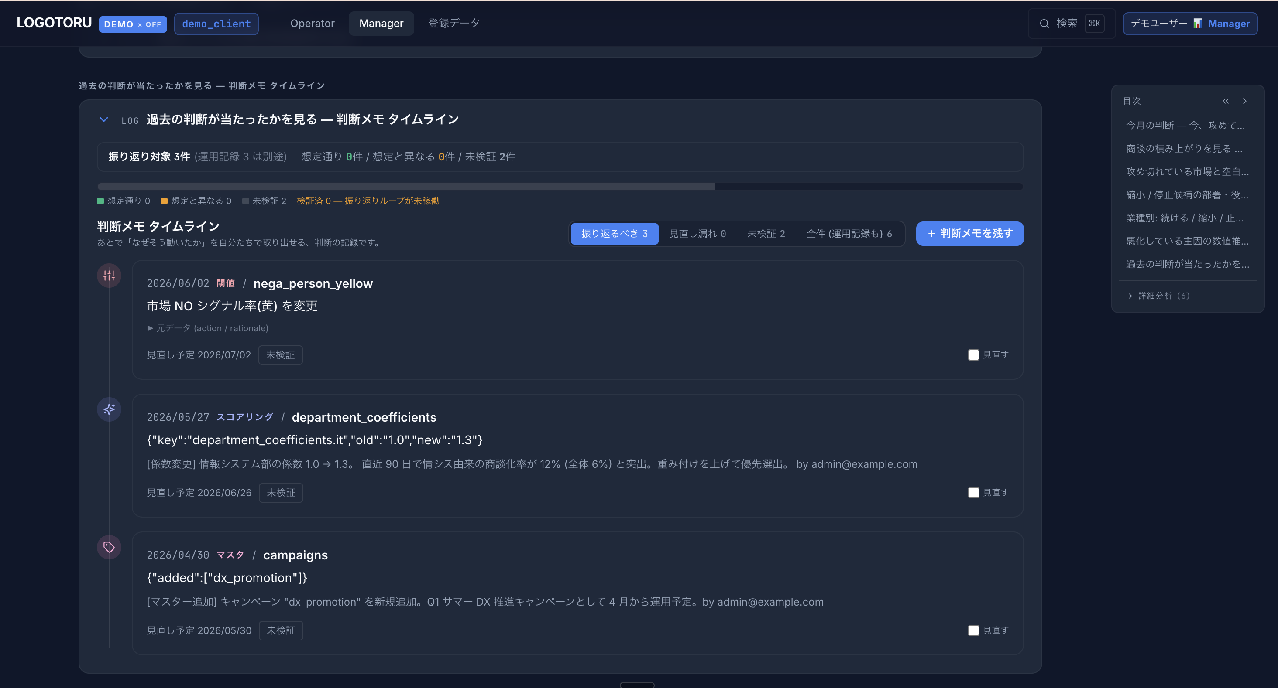Click 検証済 0 — 振り返りループが未稼働 warning
1278x688 pixels.
(x=368, y=201)
